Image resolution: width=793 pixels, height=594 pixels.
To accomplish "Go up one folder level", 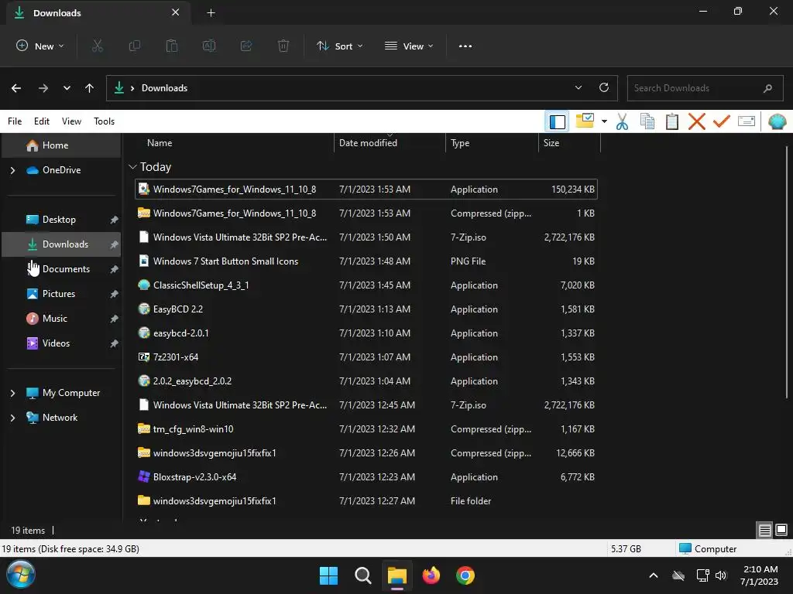I will pyautogui.click(x=90, y=88).
